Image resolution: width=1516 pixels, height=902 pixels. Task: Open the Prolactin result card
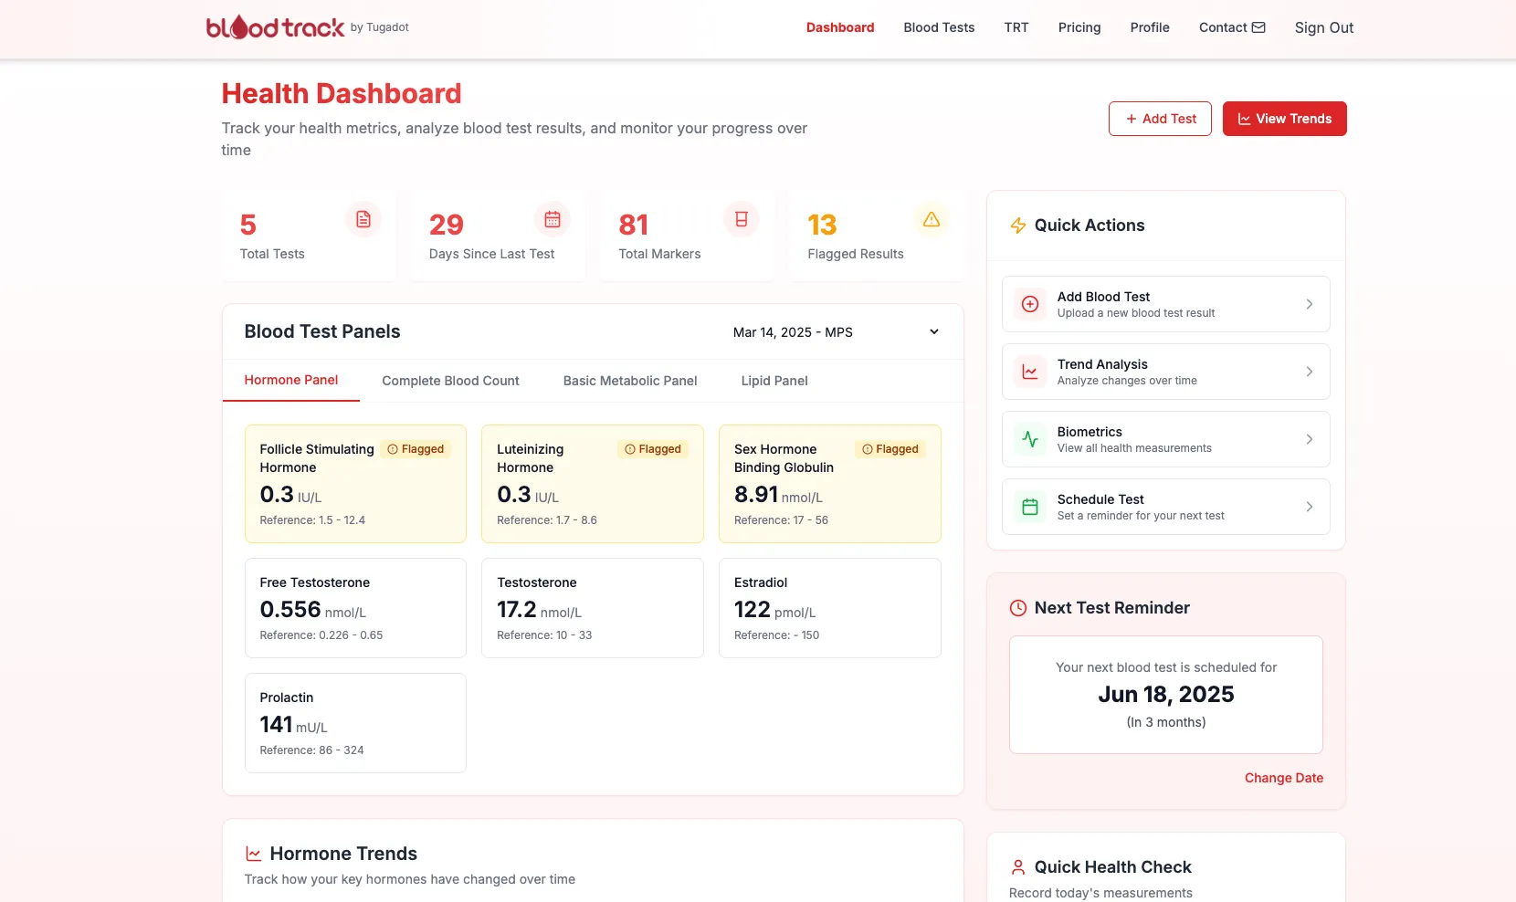pos(355,723)
